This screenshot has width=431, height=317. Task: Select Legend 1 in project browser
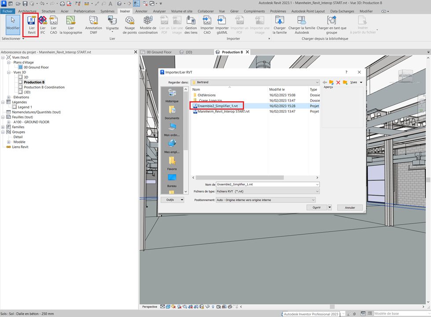tap(25, 107)
